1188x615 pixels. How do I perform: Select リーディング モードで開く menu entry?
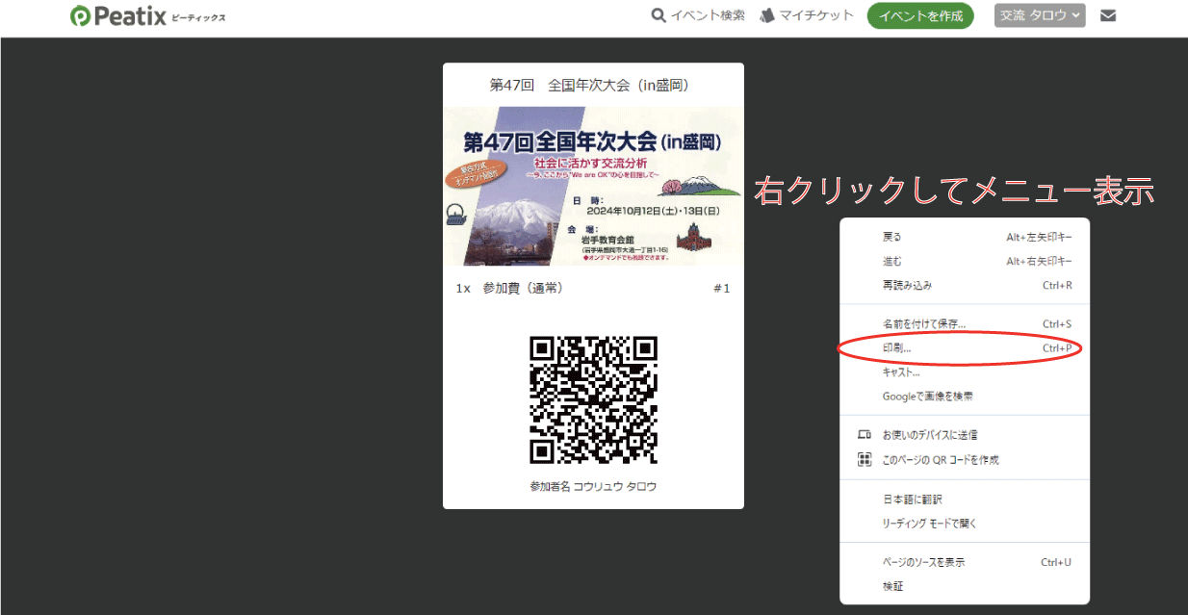[965, 524]
